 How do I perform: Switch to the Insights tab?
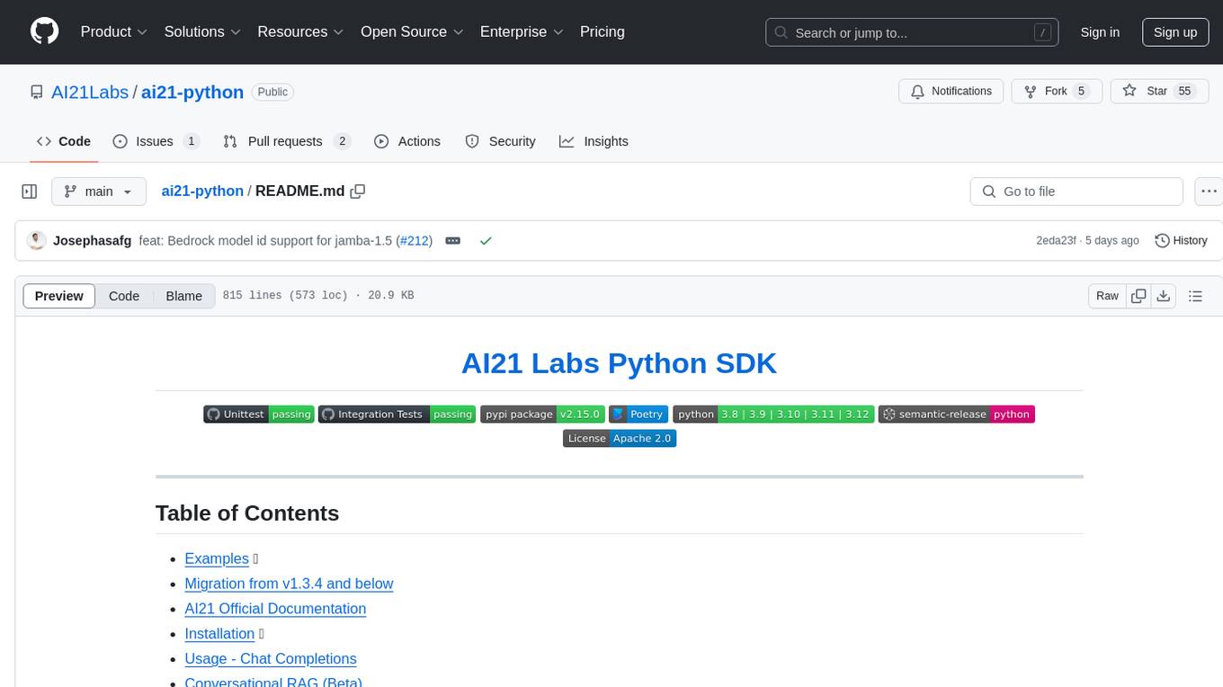[x=594, y=141]
